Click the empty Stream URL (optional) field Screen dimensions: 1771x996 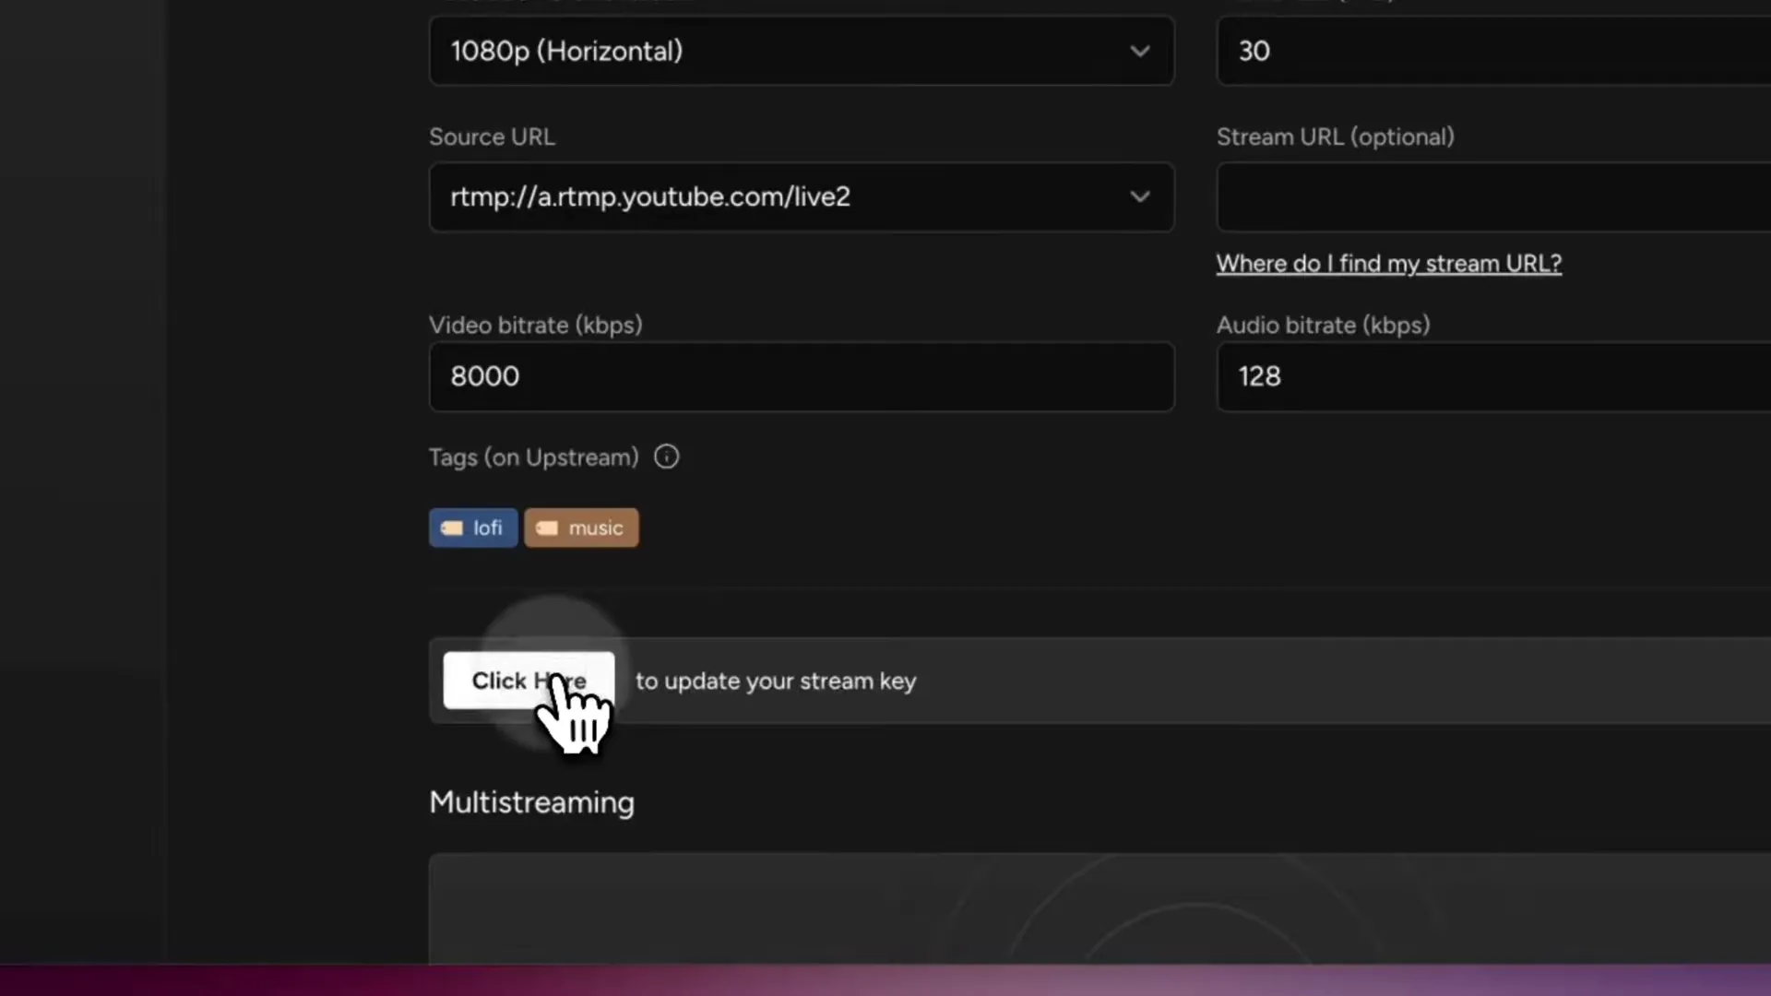pos(1493,196)
